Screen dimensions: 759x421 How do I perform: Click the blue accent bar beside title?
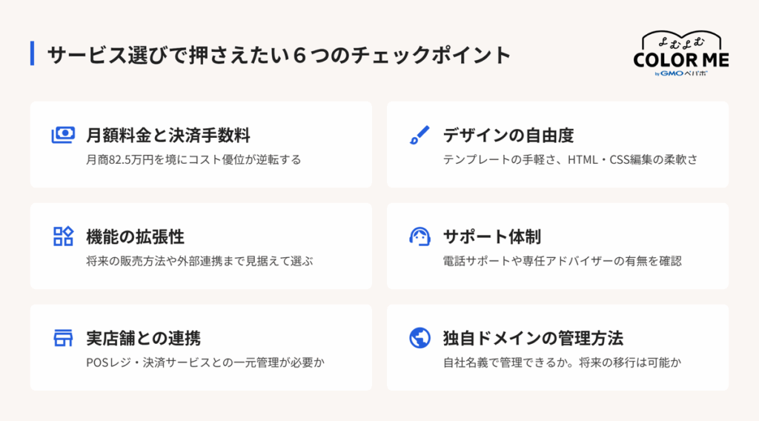tap(32, 53)
